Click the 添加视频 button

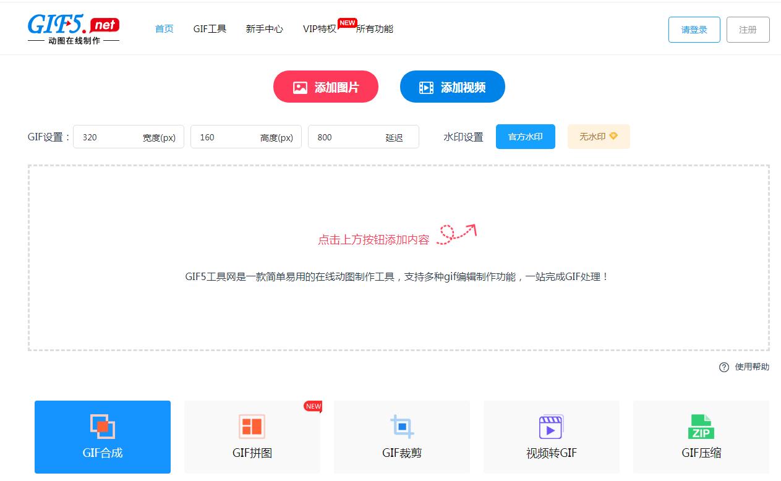(452, 87)
